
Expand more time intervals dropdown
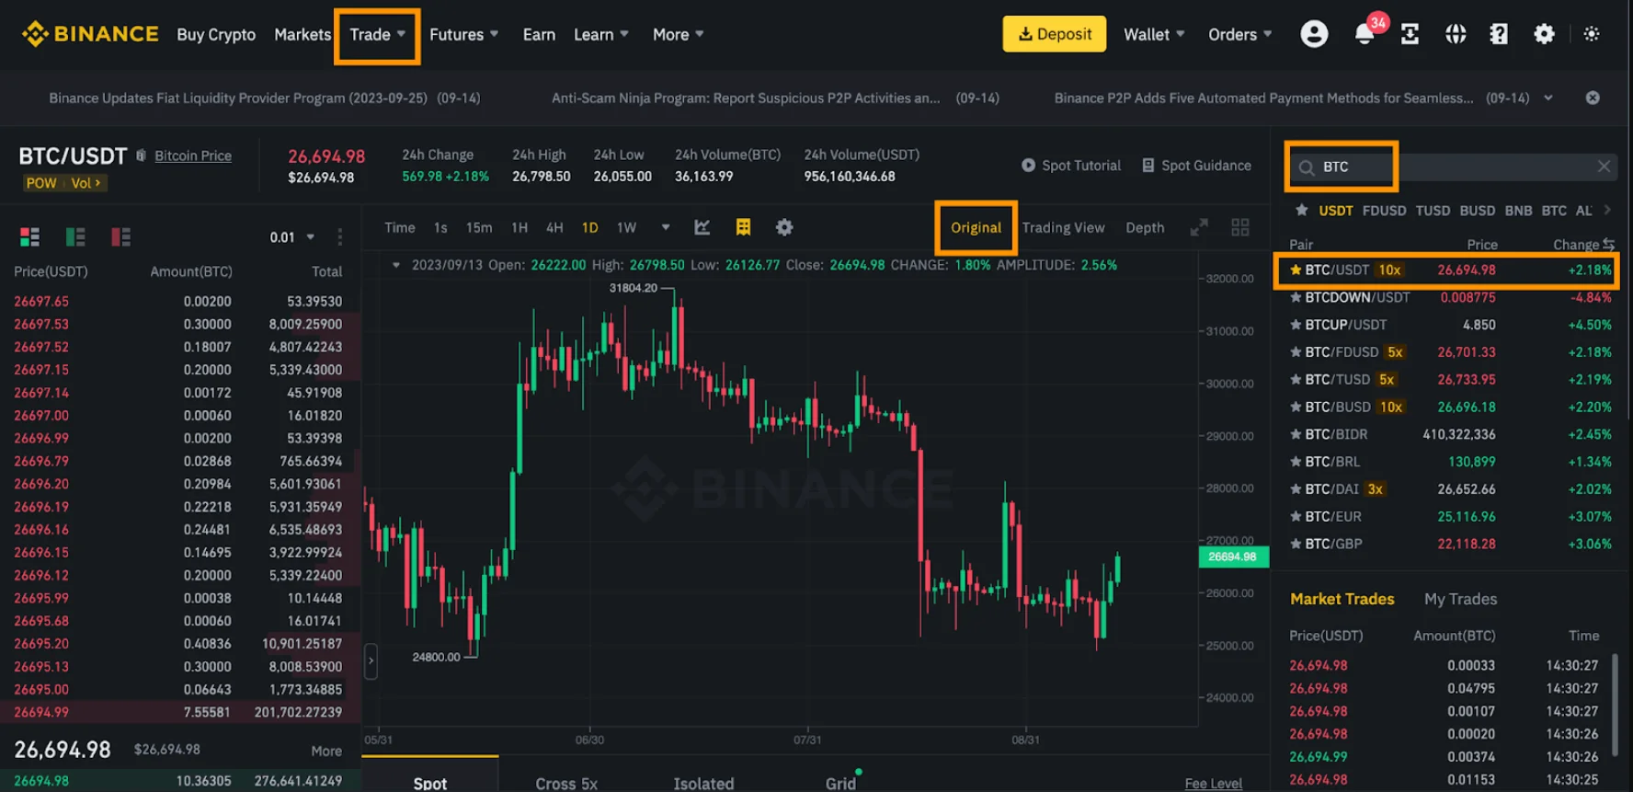pyautogui.click(x=666, y=227)
